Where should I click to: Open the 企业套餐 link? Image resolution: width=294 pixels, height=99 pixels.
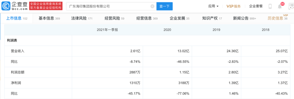click(x=256, y=6)
